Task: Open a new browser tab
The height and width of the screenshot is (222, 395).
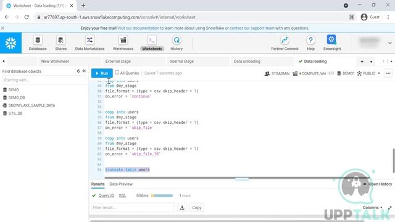Action: click(83, 6)
